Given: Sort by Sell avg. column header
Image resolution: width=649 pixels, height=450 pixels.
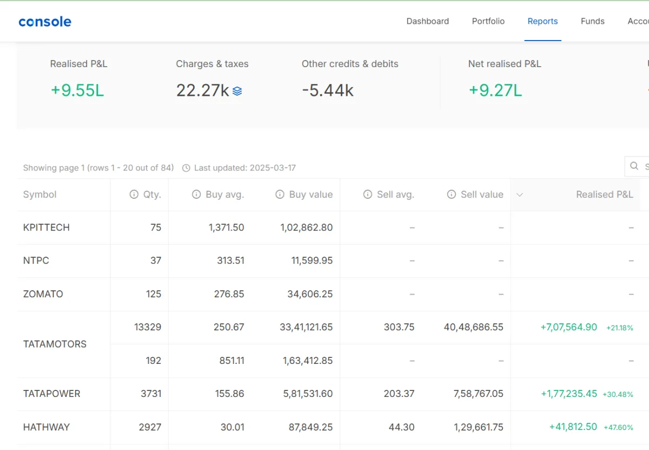Looking at the screenshot, I should 395,194.
